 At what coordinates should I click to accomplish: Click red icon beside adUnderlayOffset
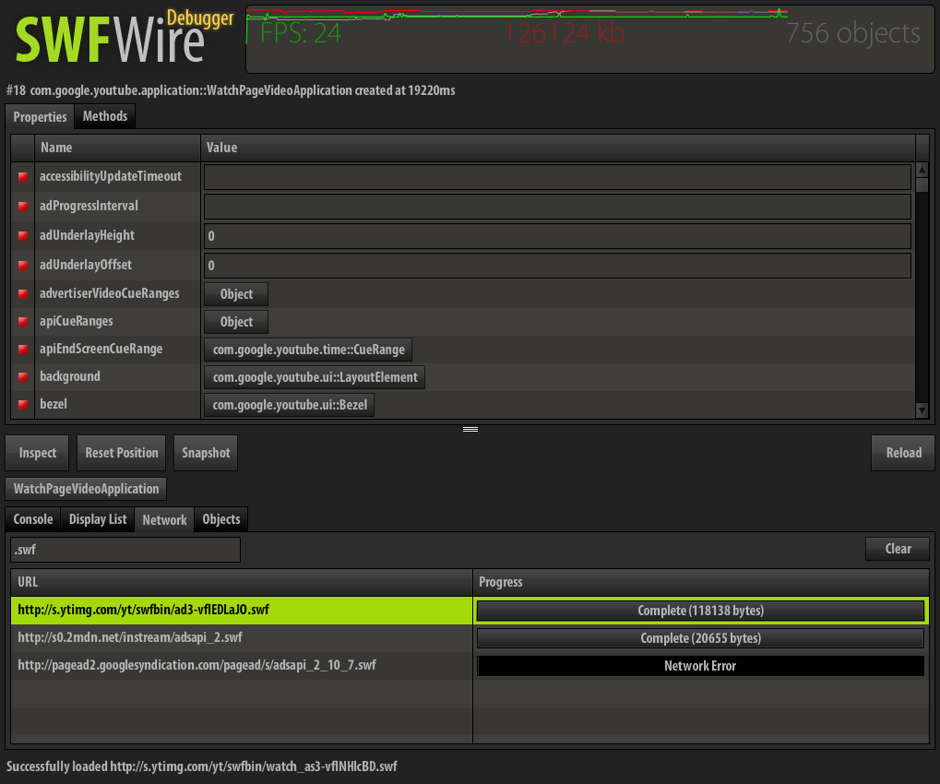point(23,265)
